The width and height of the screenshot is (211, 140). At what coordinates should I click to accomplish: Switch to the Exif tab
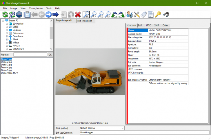(140, 26)
